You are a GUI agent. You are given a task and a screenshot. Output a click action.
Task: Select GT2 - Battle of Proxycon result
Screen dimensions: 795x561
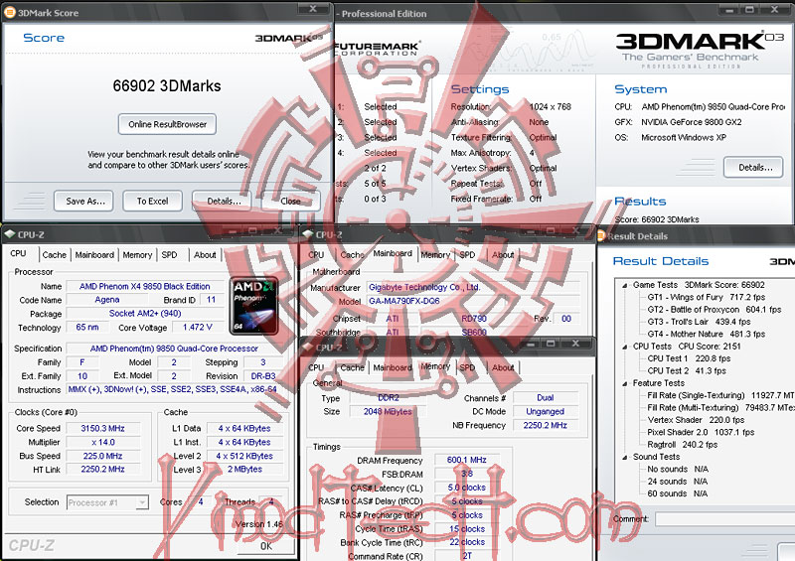(x=715, y=309)
